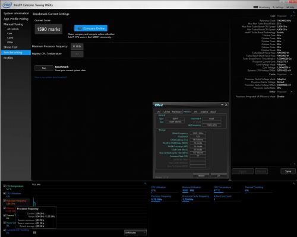Close the CPU-Z window
This screenshot has width=297, height=237.
click(x=226, y=105)
